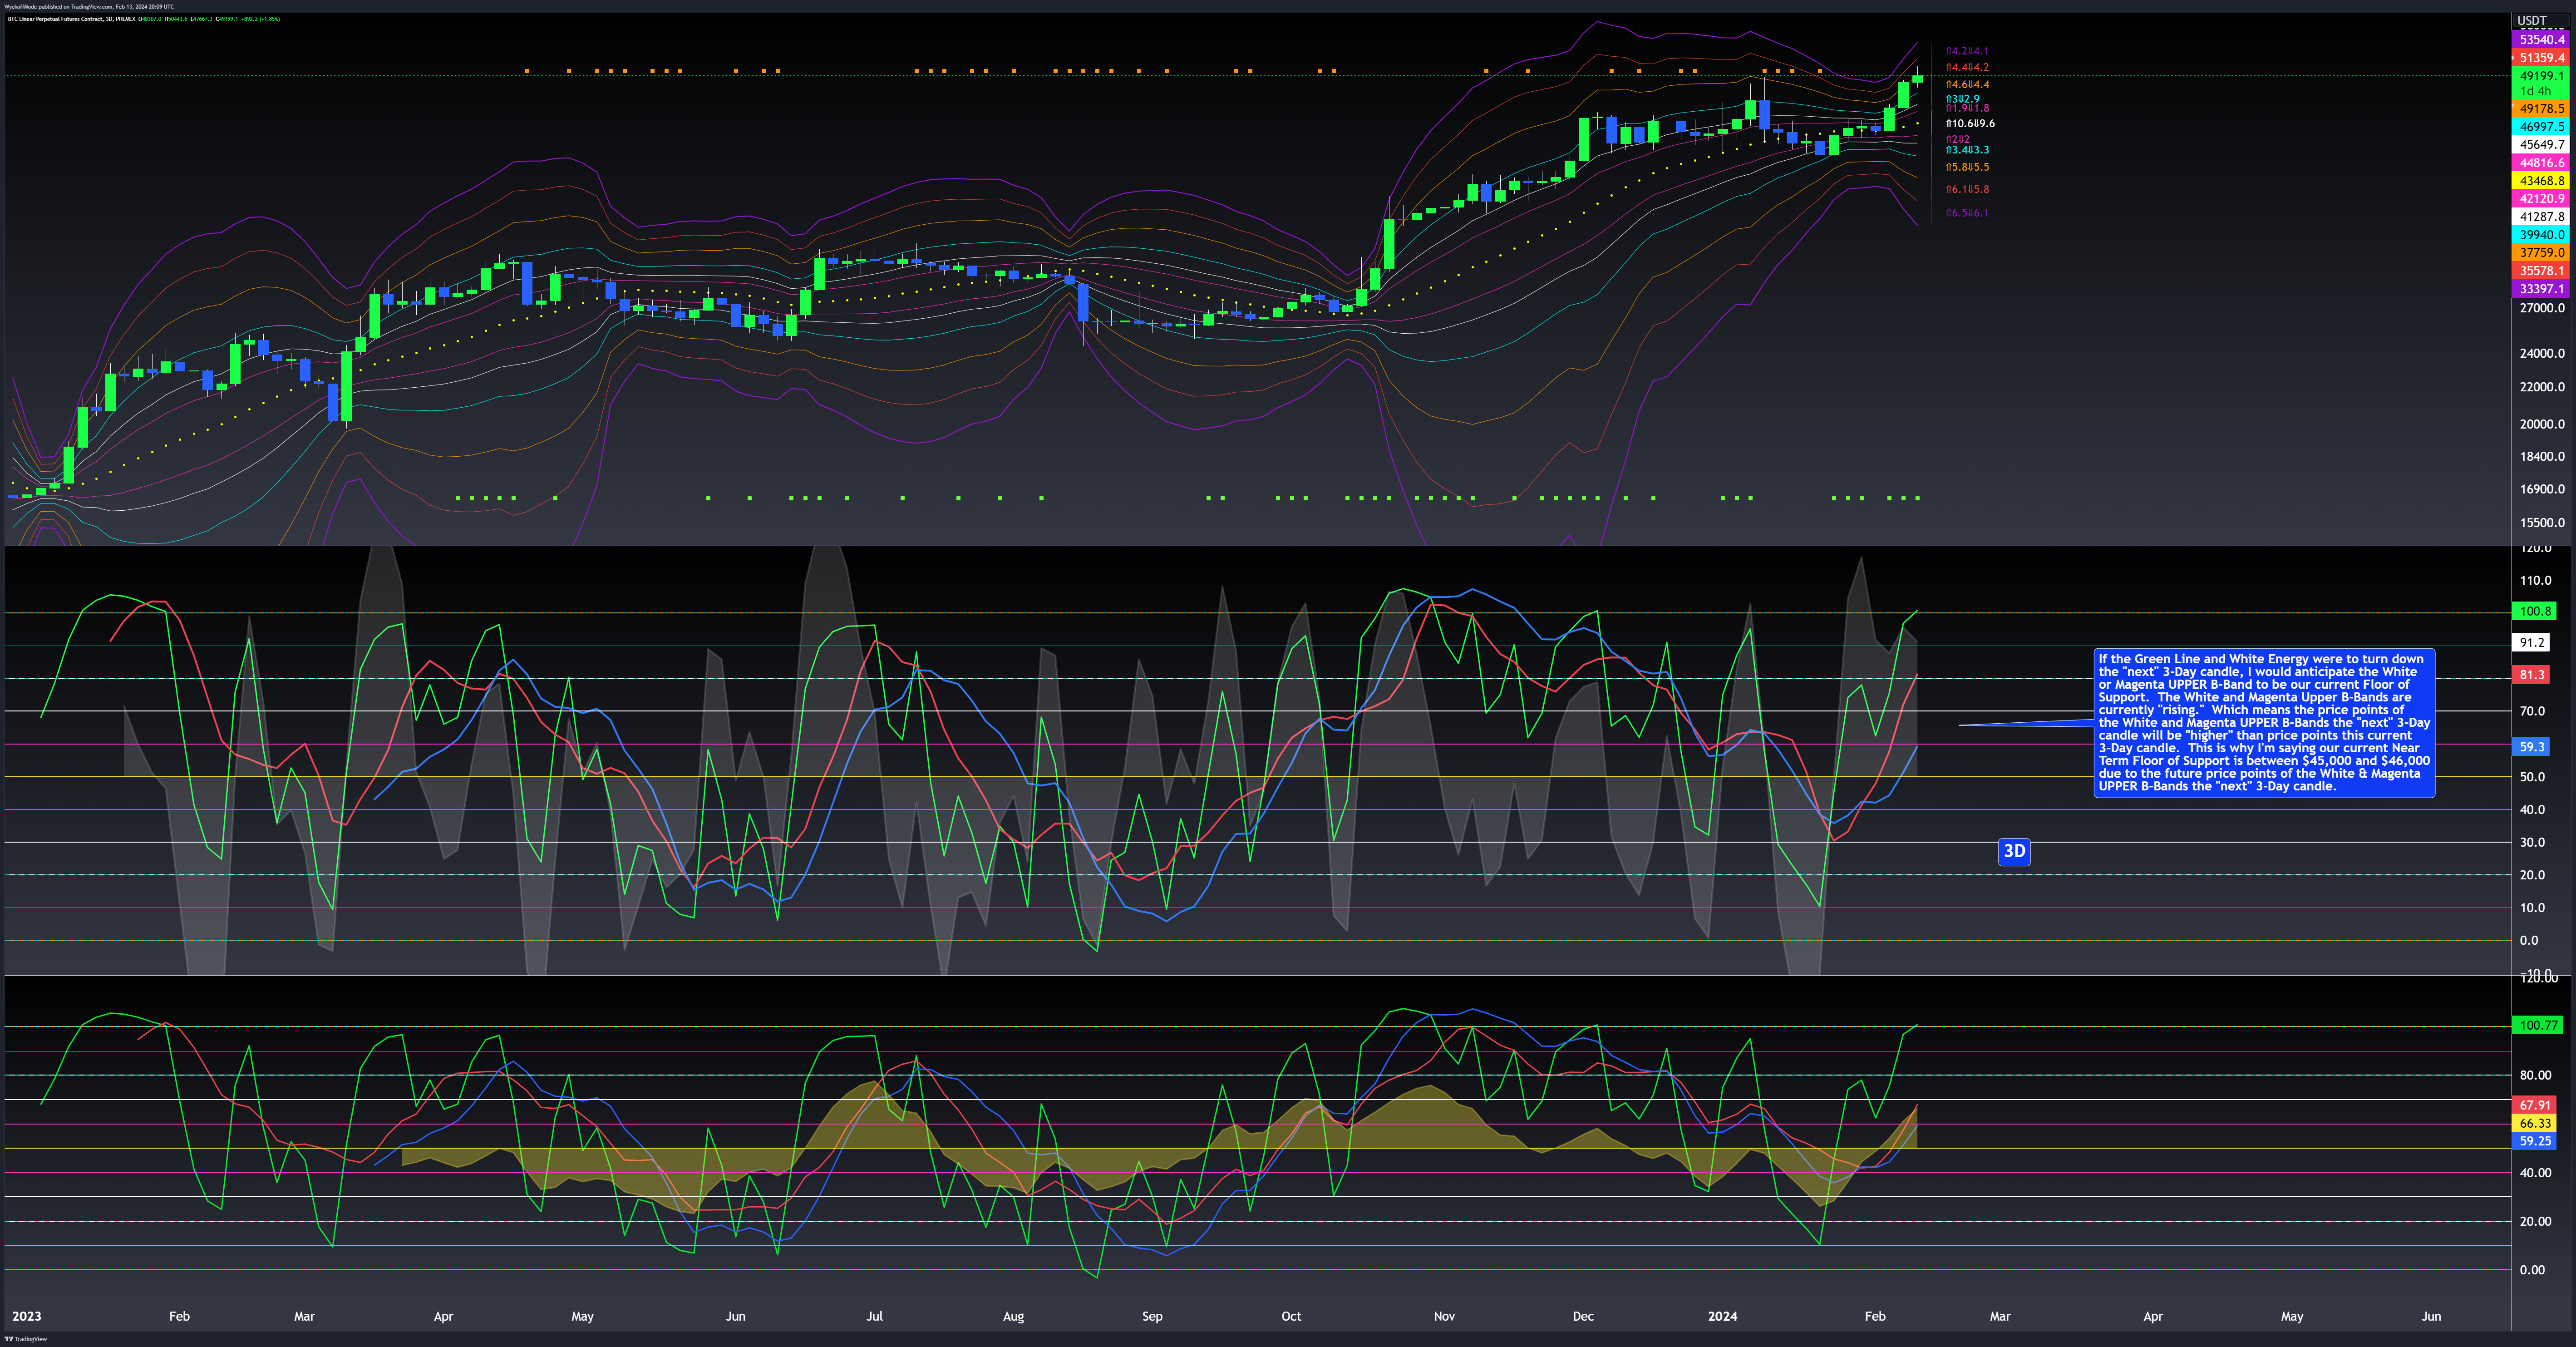Click the 41287.8 white price label
2576x1347 pixels.
coord(2541,217)
